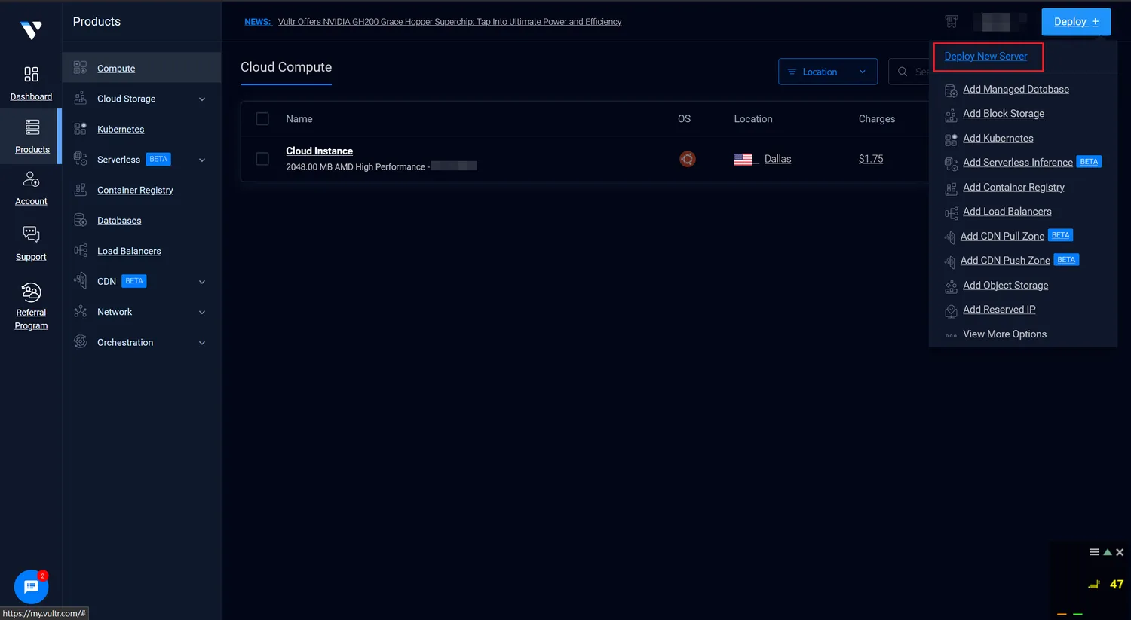The image size is (1131, 620).
Task: Toggle the select-all checkbox in table header
Action: click(262, 119)
